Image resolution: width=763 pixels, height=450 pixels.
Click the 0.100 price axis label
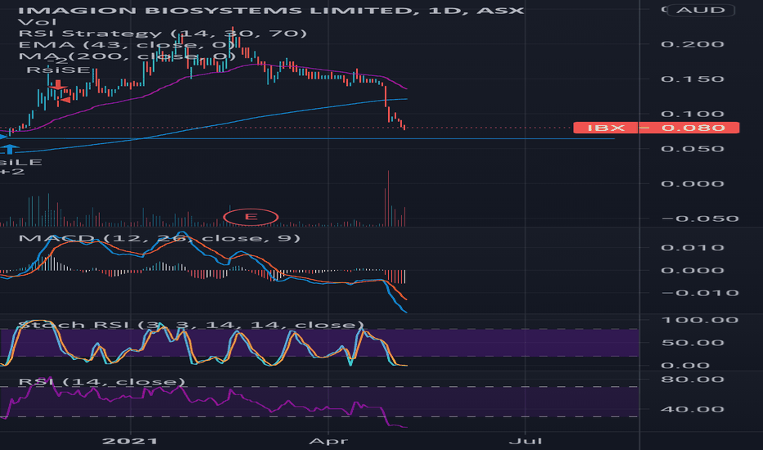[693, 114]
